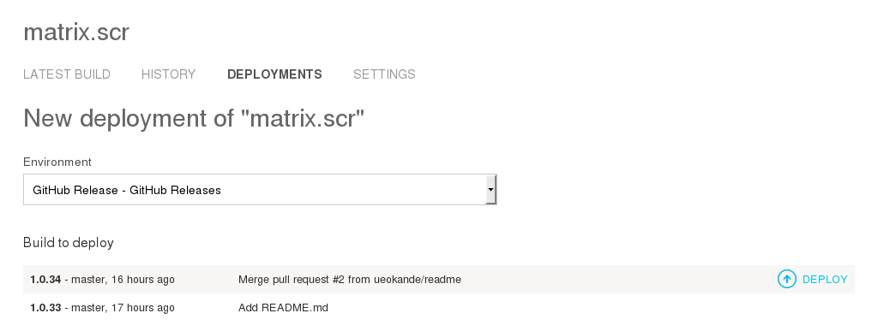The height and width of the screenshot is (331, 878).
Task: Switch to the LATEST BUILD tab
Action: [67, 74]
